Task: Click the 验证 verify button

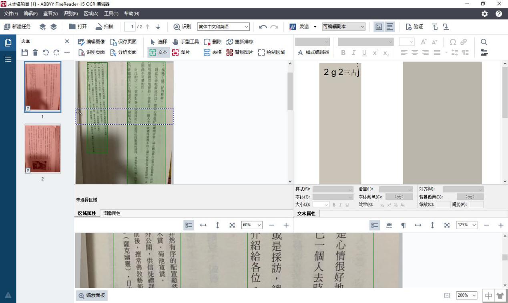Action: pos(414,26)
